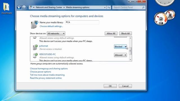Click the Control Panel icon in address bar
The image size is (180, 101).
(31, 7)
